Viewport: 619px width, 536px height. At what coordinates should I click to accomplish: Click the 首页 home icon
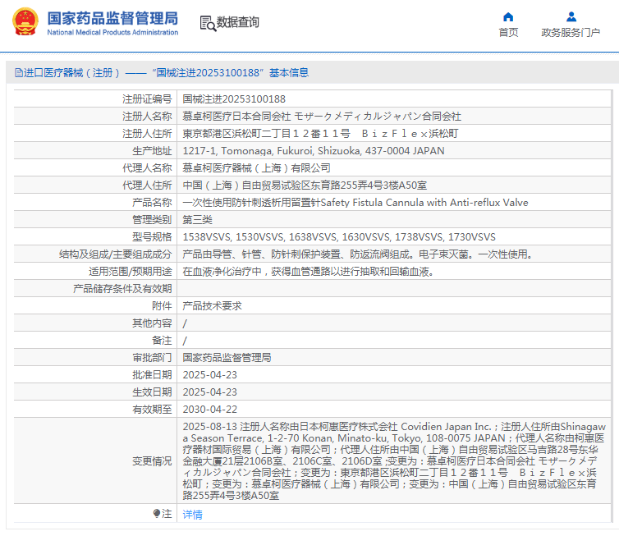pyautogui.click(x=508, y=16)
